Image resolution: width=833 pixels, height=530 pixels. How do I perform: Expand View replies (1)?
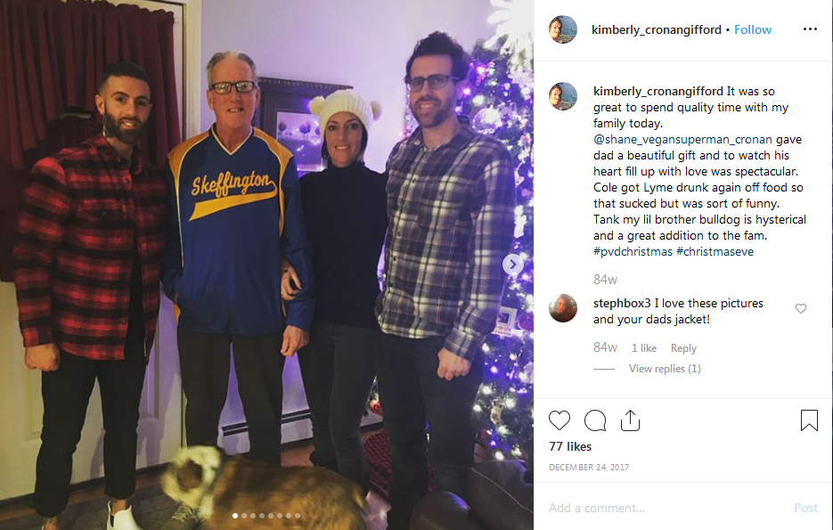[665, 369]
